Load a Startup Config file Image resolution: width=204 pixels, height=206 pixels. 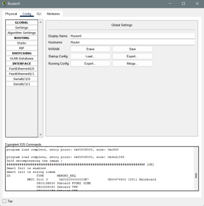pos(90,56)
